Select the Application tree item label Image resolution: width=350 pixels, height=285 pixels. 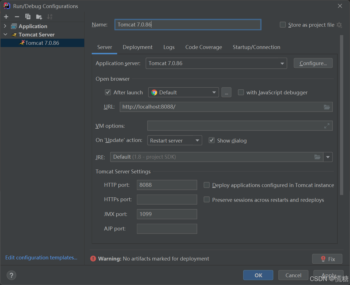[33, 26]
